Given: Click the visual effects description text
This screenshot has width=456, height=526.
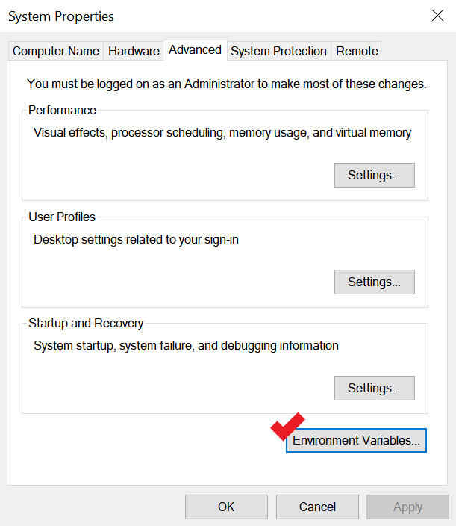Looking at the screenshot, I should point(222,133).
